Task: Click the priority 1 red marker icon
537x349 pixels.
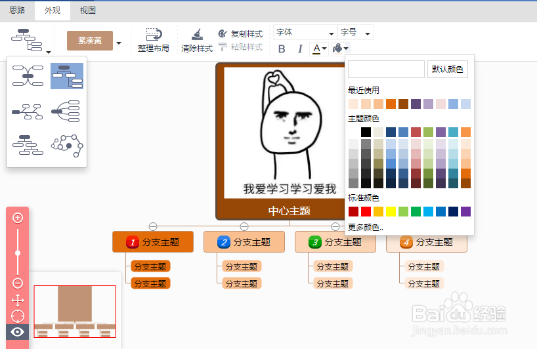Action: pyautogui.click(x=133, y=242)
